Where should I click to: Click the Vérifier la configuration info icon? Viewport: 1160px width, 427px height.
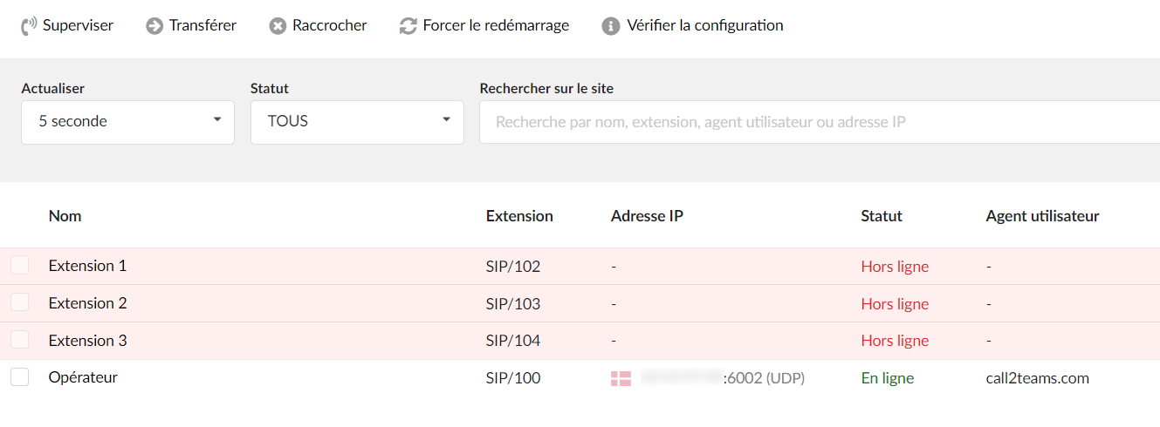[611, 26]
